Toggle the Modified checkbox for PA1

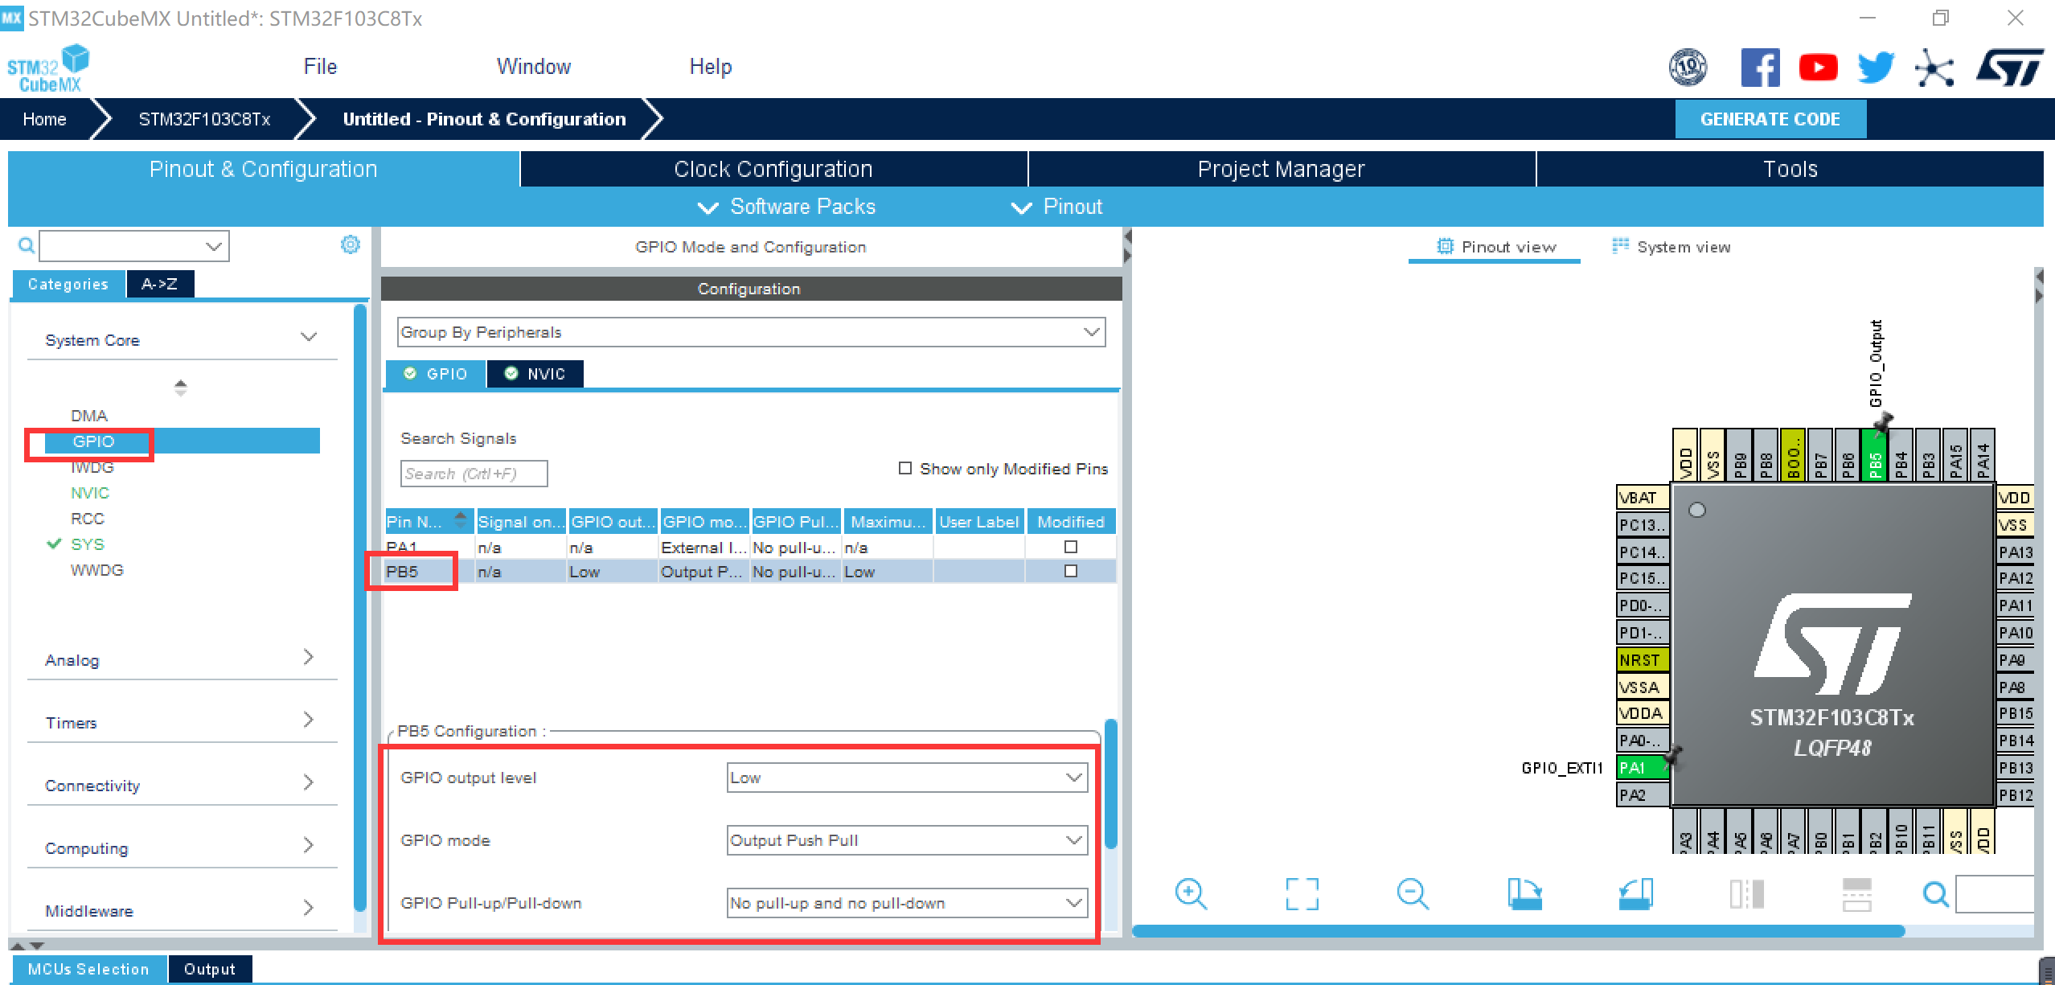[x=1071, y=547]
